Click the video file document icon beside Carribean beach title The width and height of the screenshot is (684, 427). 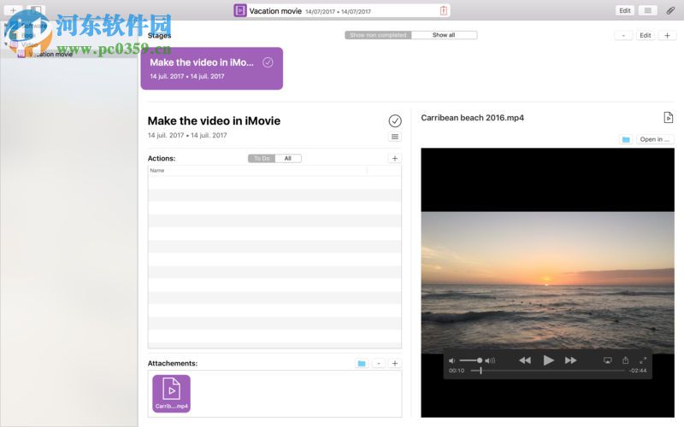(x=668, y=118)
